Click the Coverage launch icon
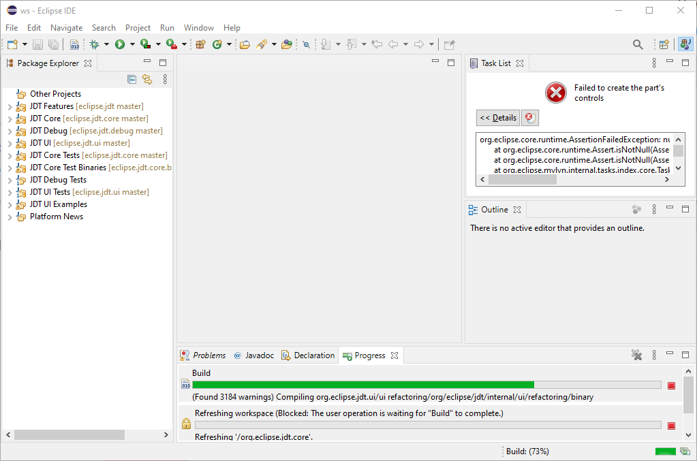The image size is (697, 461). pyautogui.click(x=145, y=44)
